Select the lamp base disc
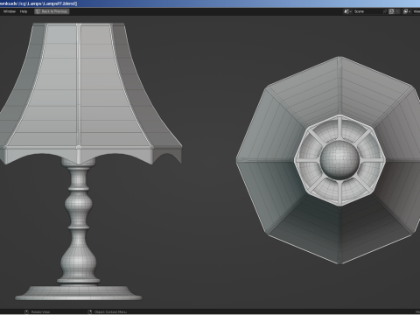 [78, 292]
